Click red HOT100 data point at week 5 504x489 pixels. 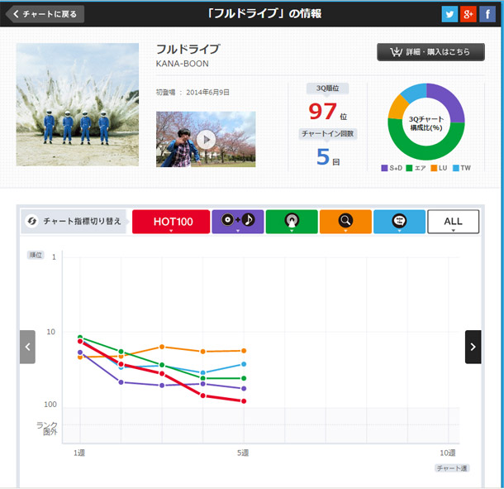(x=243, y=401)
